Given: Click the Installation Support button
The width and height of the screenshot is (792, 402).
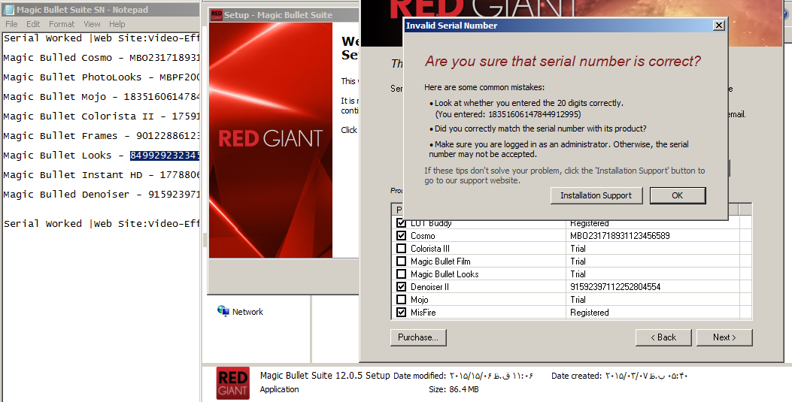Looking at the screenshot, I should coord(596,195).
